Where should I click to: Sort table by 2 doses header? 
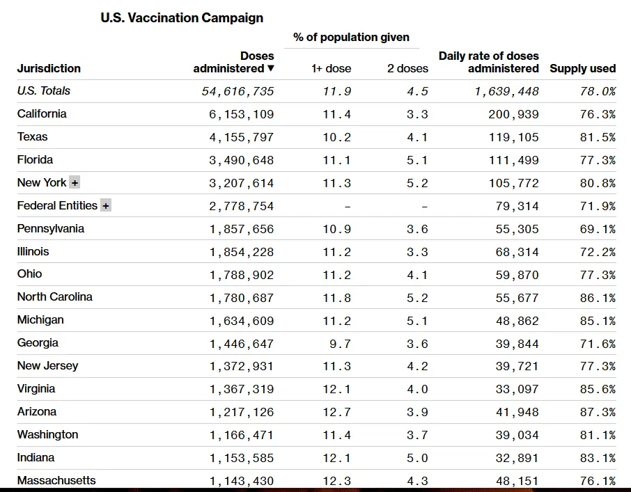[x=407, y=68]
